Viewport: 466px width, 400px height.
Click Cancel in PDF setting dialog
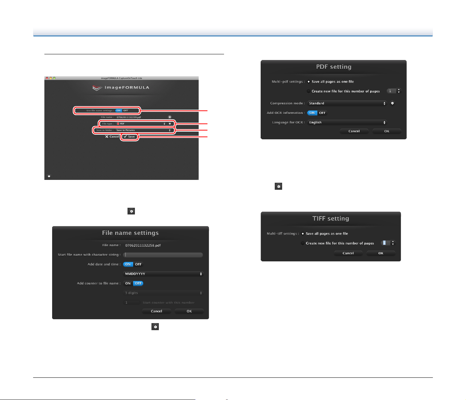pos(354,131)
